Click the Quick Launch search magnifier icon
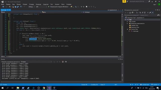This screenshot has height=90, width=161. (149, 1)
